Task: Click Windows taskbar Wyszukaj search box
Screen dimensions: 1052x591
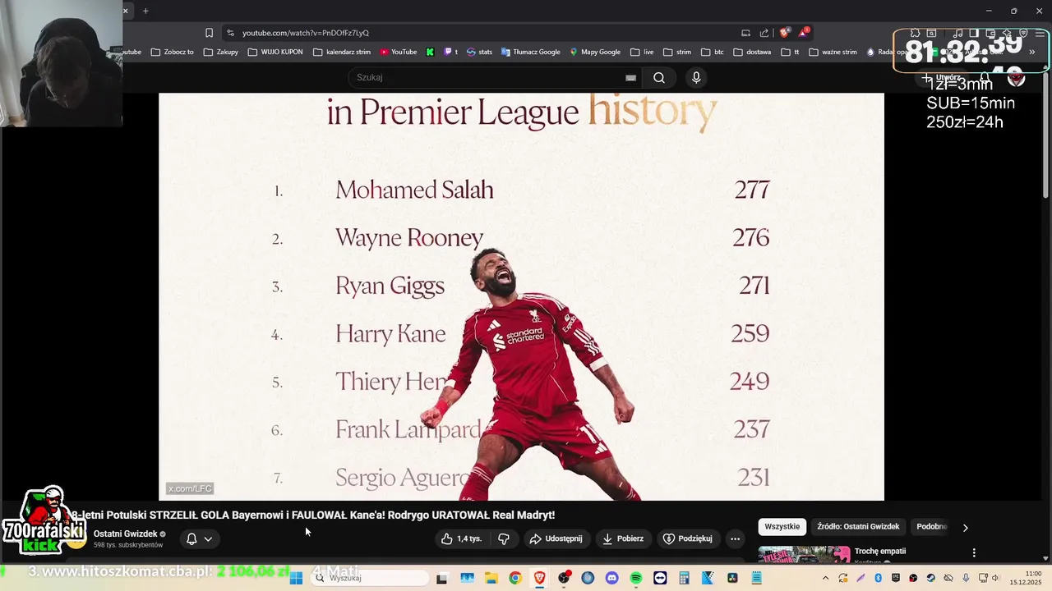Action: pos(372,578)
